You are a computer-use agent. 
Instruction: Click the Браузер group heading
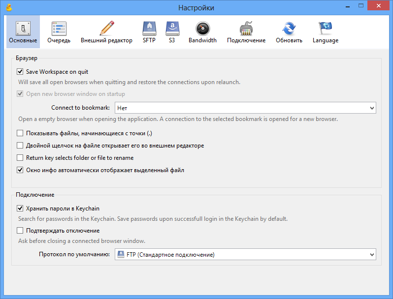point(27,58)
